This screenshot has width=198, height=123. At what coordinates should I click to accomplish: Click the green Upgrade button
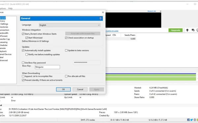pyautogui.click(x=176, y=30)
